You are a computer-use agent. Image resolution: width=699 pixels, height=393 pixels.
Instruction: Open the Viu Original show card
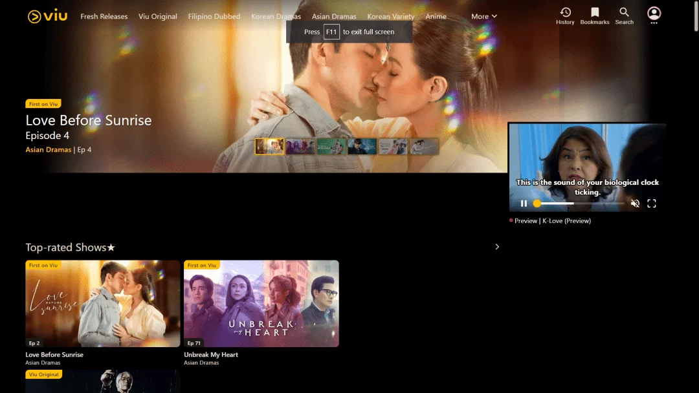click(x=102, y=381)
